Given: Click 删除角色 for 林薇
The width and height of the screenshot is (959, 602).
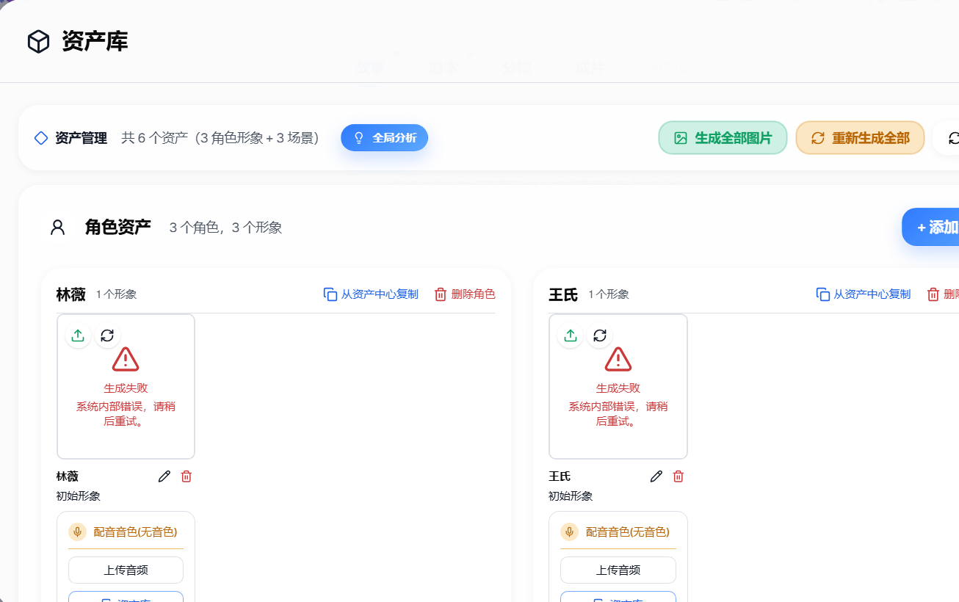Looking at the screenshot, I should [x=465, y=294].
